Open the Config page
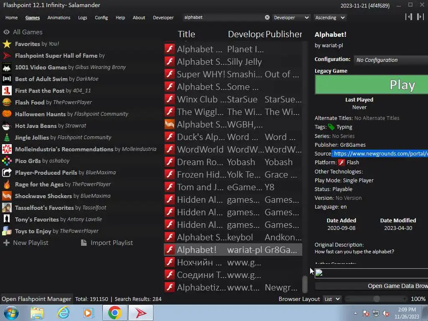The image size is (428, 321). pyautogui.click(x=101, y=18)
